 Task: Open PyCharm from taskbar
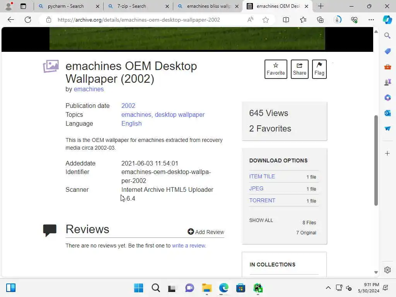click(258, 288)
